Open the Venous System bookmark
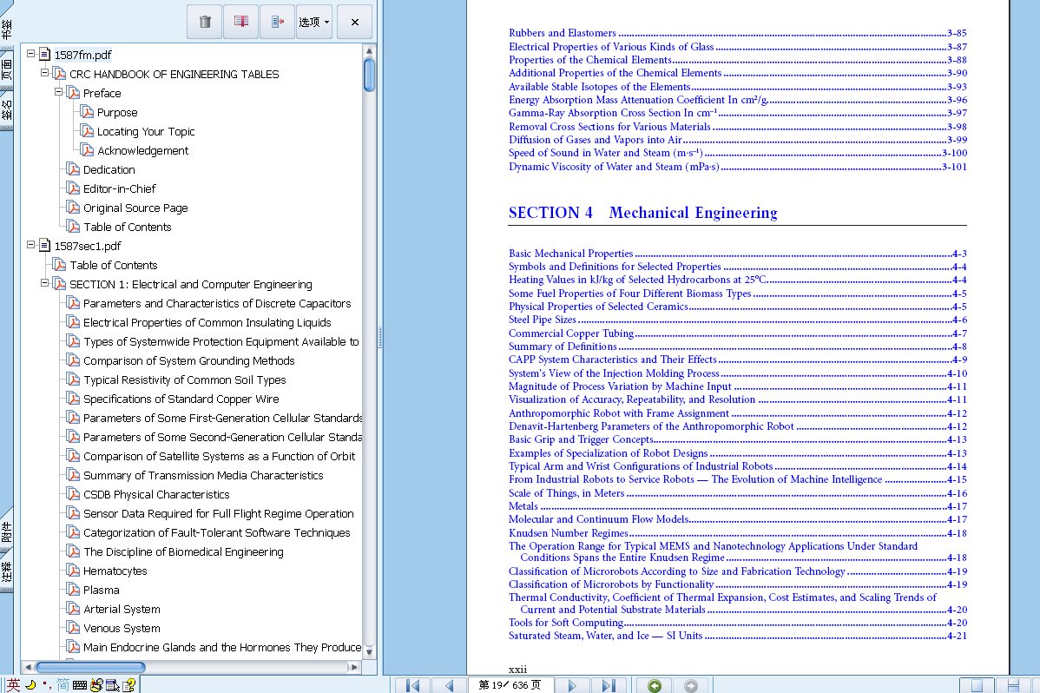1040x693 pixels. (122, 628)
